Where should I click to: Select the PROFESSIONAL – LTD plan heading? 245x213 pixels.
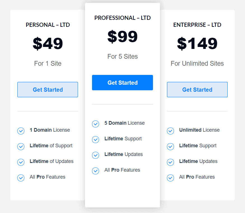coord(122,18)
